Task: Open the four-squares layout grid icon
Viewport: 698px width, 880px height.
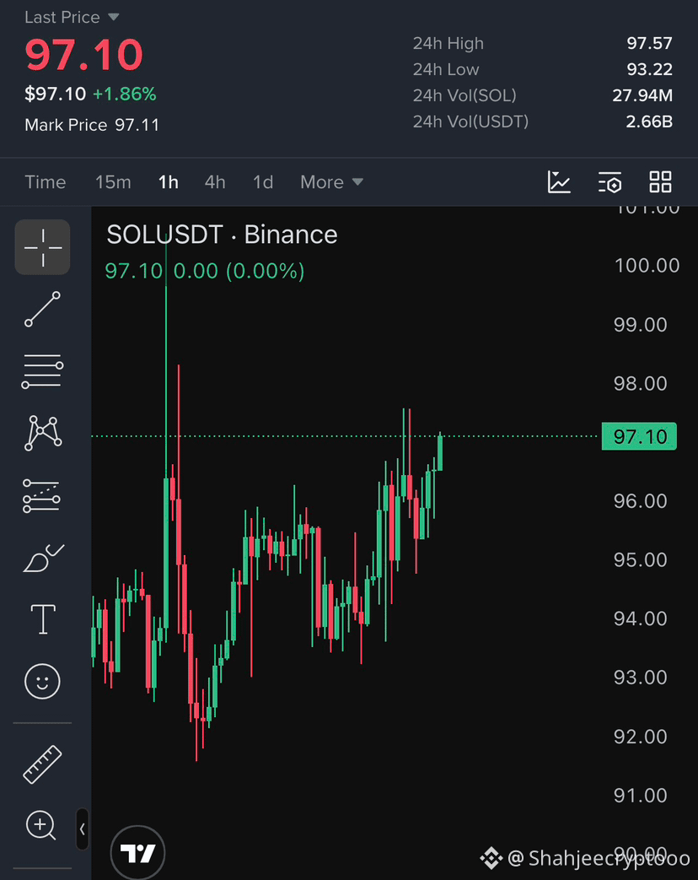Action: pyautogui.click(x=660, y=182)
